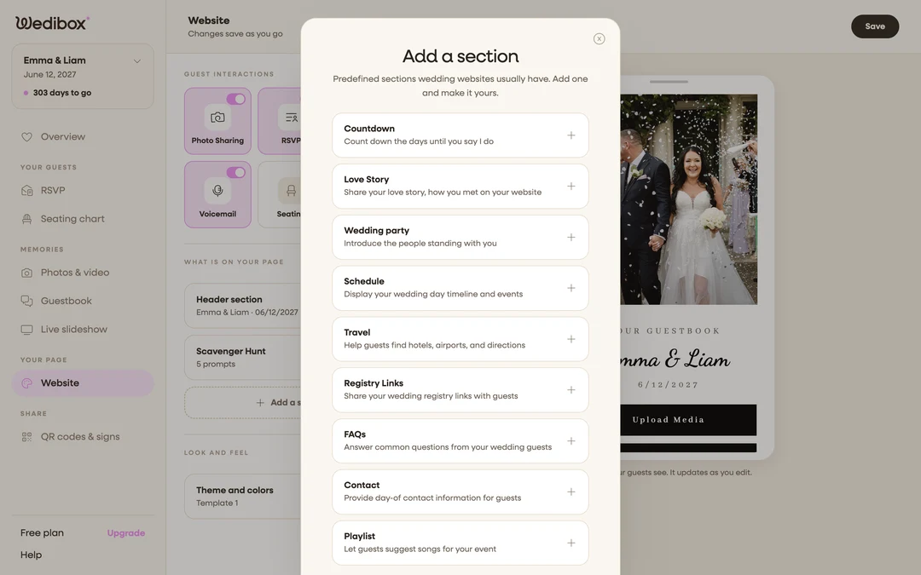Choose the Wedding party section title

377,231
